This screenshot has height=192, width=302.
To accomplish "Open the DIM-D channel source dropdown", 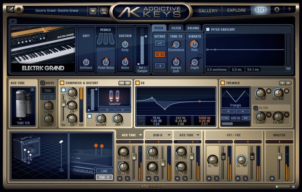I will 159,135.
